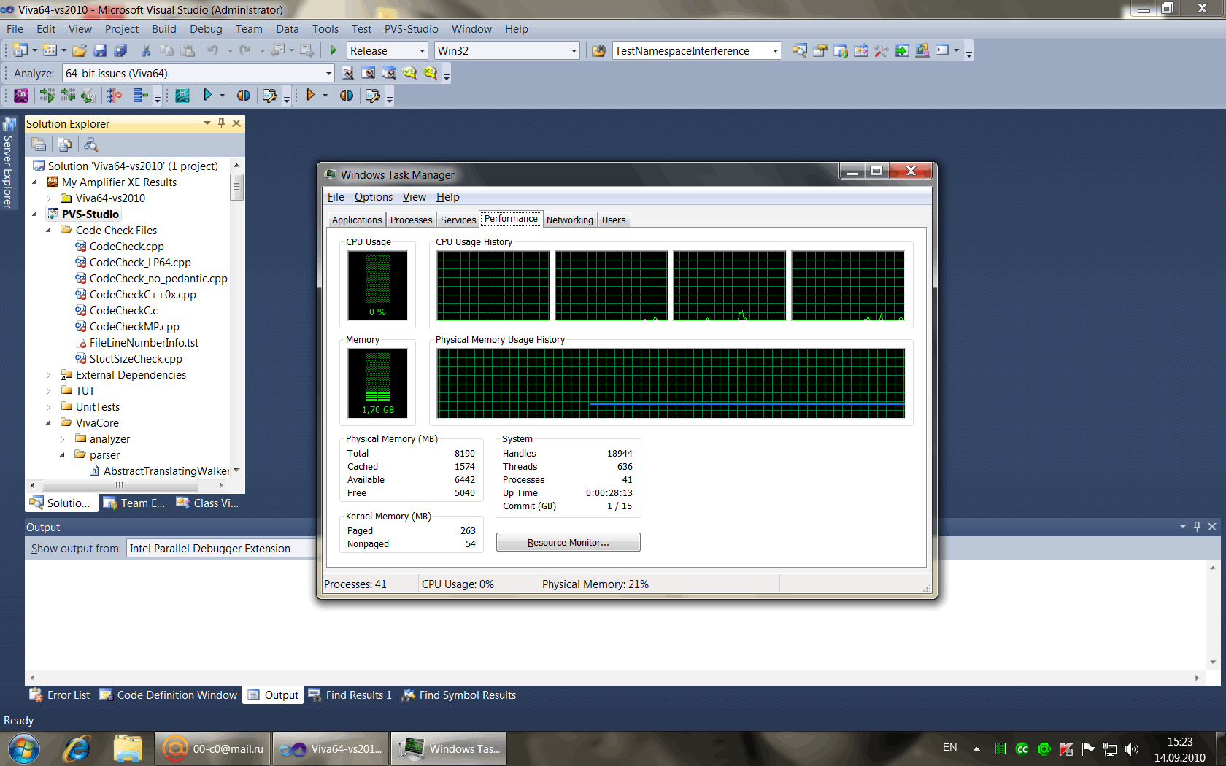Image resolution: width=1226 pixels, height=766 pixels.
Task: Click the 00-c0@mail.ru taskbar item
Action: [x=213, y=749]
